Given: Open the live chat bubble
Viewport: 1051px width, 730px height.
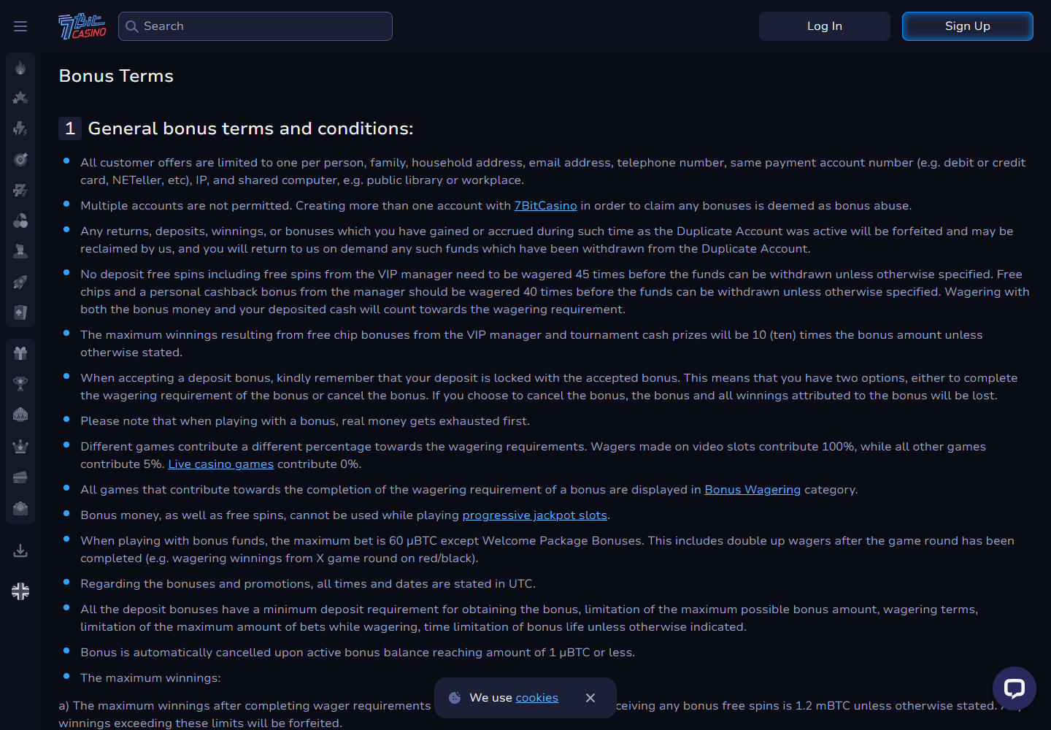Looking at the screenshot, I should (1015, 688).
